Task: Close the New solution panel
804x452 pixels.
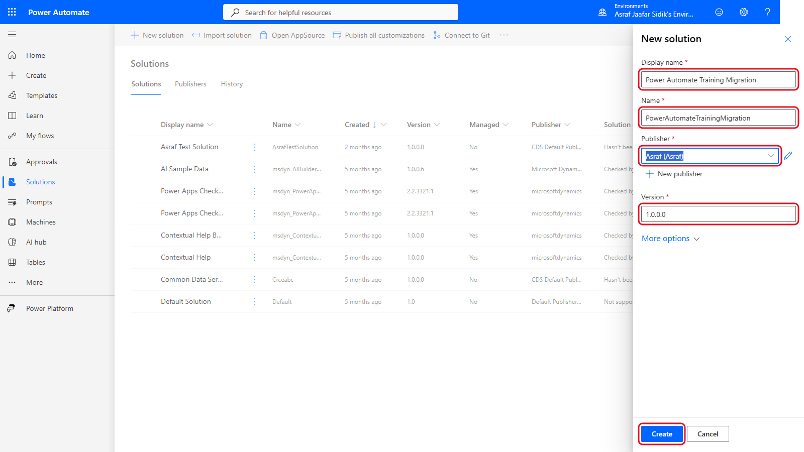Action: (788, 39)
